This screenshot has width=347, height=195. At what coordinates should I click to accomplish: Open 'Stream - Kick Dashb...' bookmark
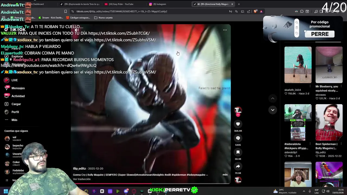coord(51,18)
